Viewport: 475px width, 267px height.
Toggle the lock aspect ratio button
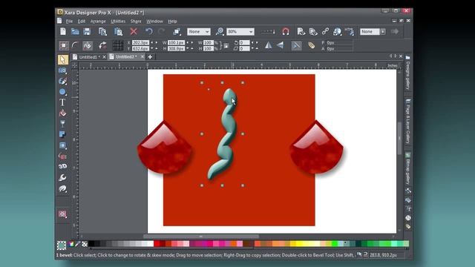pos(226,46)
